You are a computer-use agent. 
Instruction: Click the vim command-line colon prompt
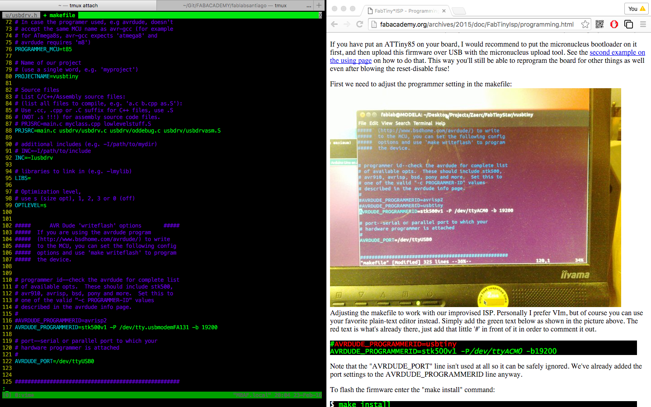pos(4,388)
